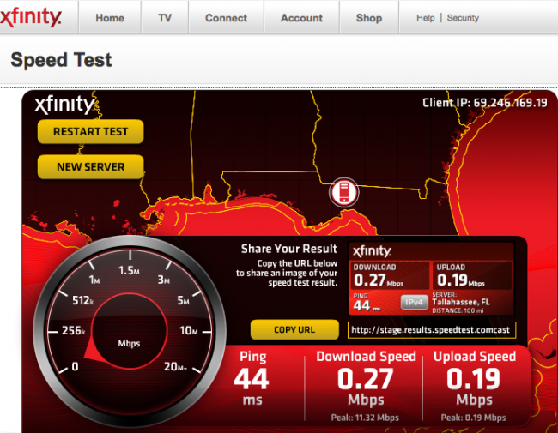Click the speedometer gauge needle
558x433 pixels.
coord(92,350)
